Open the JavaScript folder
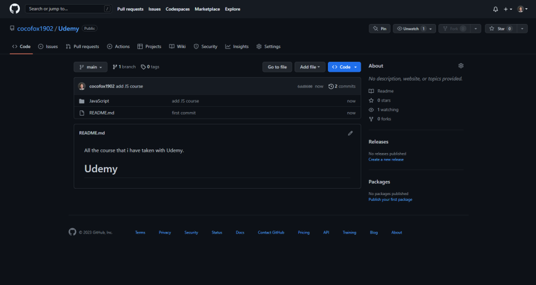This screenshot has width=536, height=285. (99, 101)
